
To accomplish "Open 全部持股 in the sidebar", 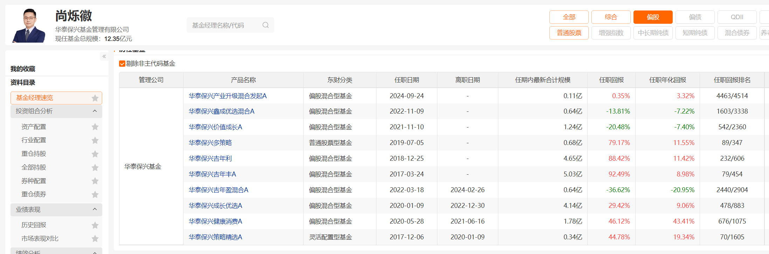I will (x=34, y=167).
